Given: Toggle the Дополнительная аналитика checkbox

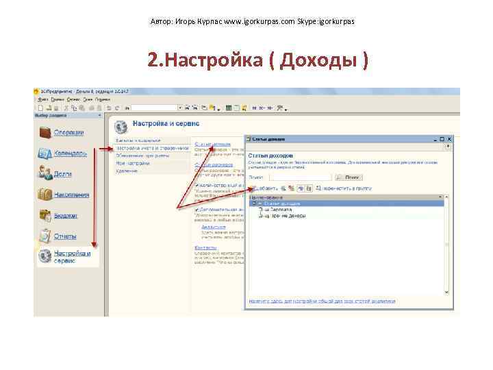Looking at the screenshot, I should pyautogui.click(x=197, y=210).
